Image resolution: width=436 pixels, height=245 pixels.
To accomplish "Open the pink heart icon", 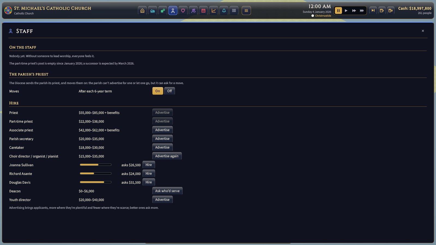I will [183, 11].
